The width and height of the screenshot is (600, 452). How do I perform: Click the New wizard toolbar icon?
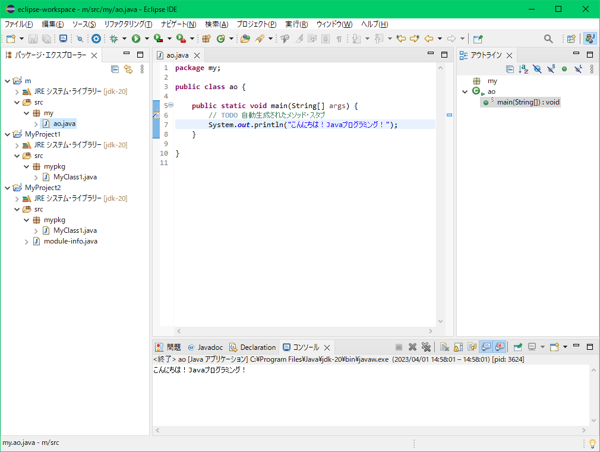(x=11, y=39)
